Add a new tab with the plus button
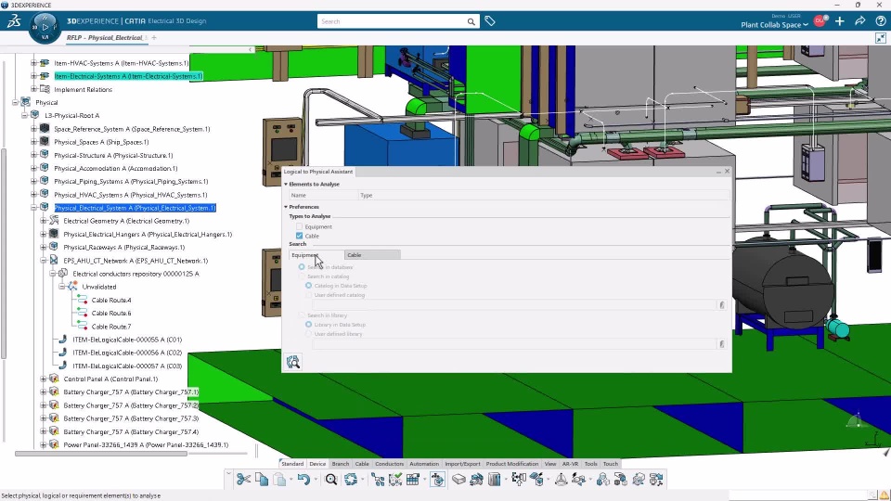 tap(154, 37)
